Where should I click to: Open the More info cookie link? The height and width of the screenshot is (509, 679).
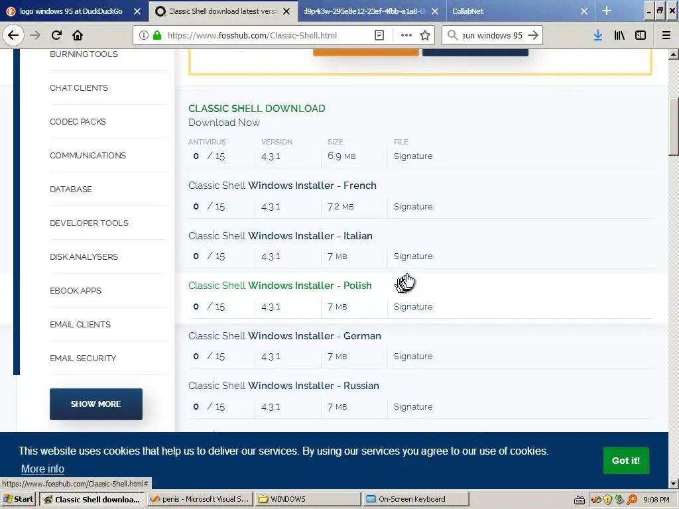point(42,469)
